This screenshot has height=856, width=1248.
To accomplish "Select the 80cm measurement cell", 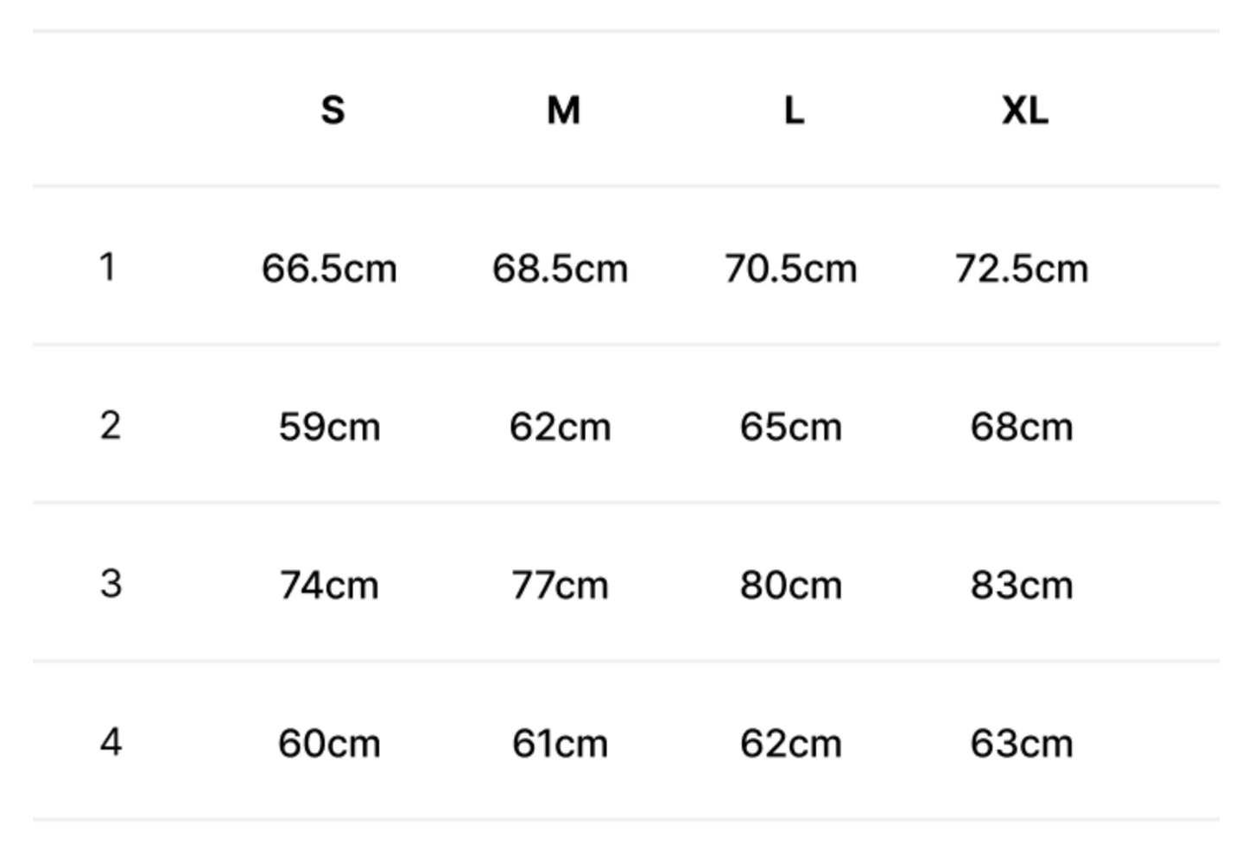I will (790, 586).
